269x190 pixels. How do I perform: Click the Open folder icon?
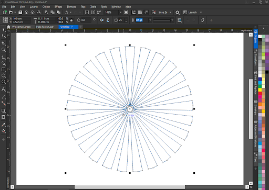(11, 13)
